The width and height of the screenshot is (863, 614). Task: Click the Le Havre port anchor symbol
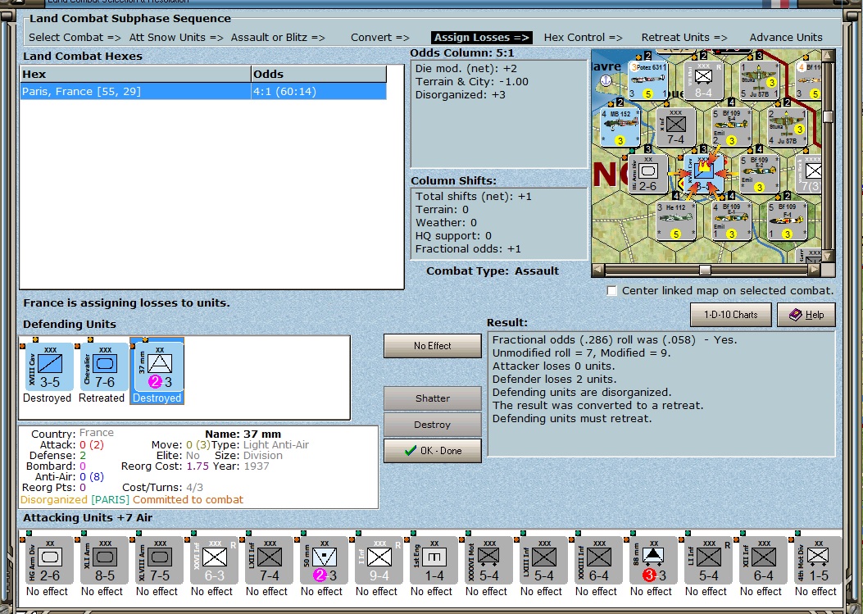[x=606, y=80]
